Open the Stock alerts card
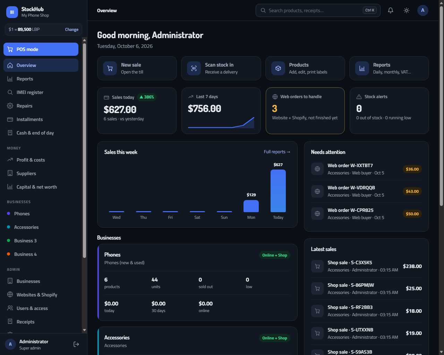This screenshot has height=355, width=444. [x=389, y=111]
